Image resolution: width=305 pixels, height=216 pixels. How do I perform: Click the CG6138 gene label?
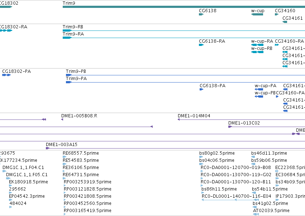pyautogui.click(x=208, y=11)
